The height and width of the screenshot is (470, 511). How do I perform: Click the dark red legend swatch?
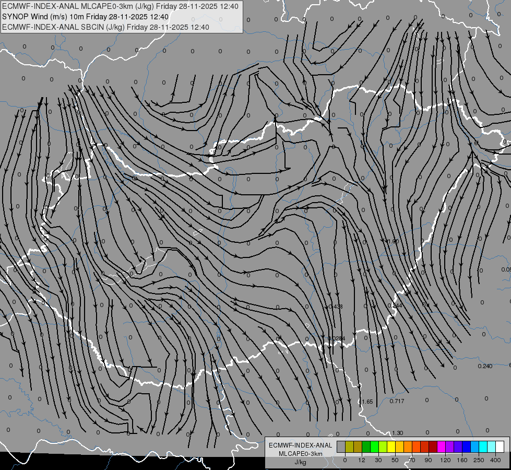433,446
